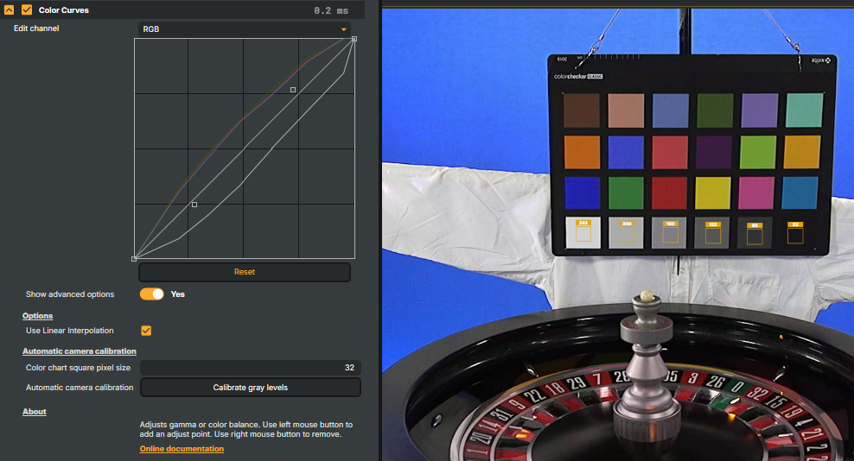Uncheck Use Linear Interpolation
Image resolution: width=854 pixels, height=461 pixels.
click(x=146, y=331)
